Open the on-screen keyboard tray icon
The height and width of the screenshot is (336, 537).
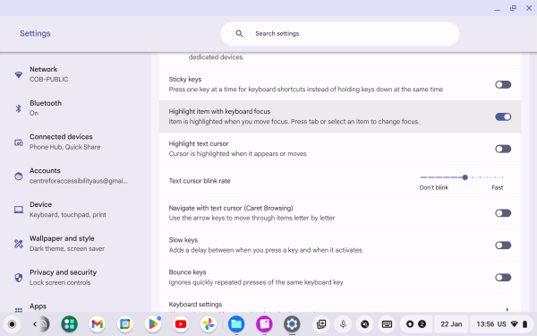387,324
